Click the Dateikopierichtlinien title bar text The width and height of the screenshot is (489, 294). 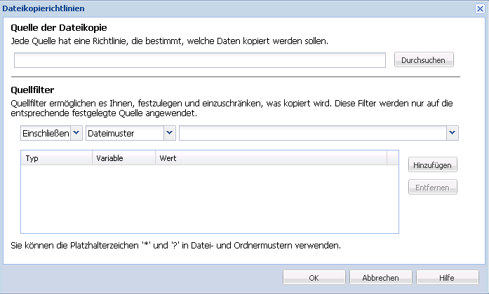coord(44,8)
